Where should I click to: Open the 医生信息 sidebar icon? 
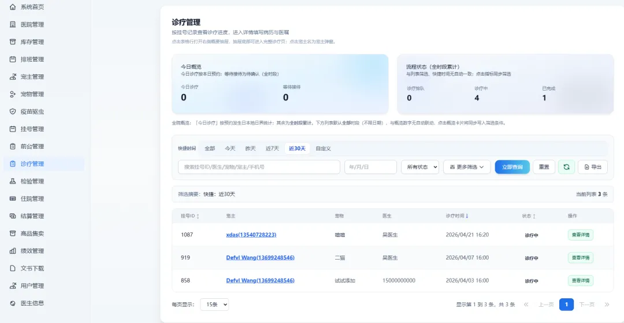tap(13, 303)
